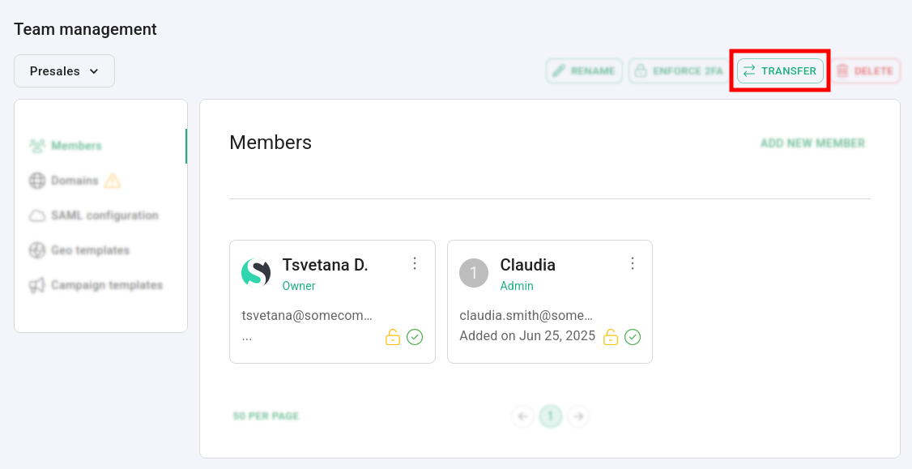Image resolution: width=912 pixels, height=469 pixels.
Task: Click Add New Member link
Action: 812,143
